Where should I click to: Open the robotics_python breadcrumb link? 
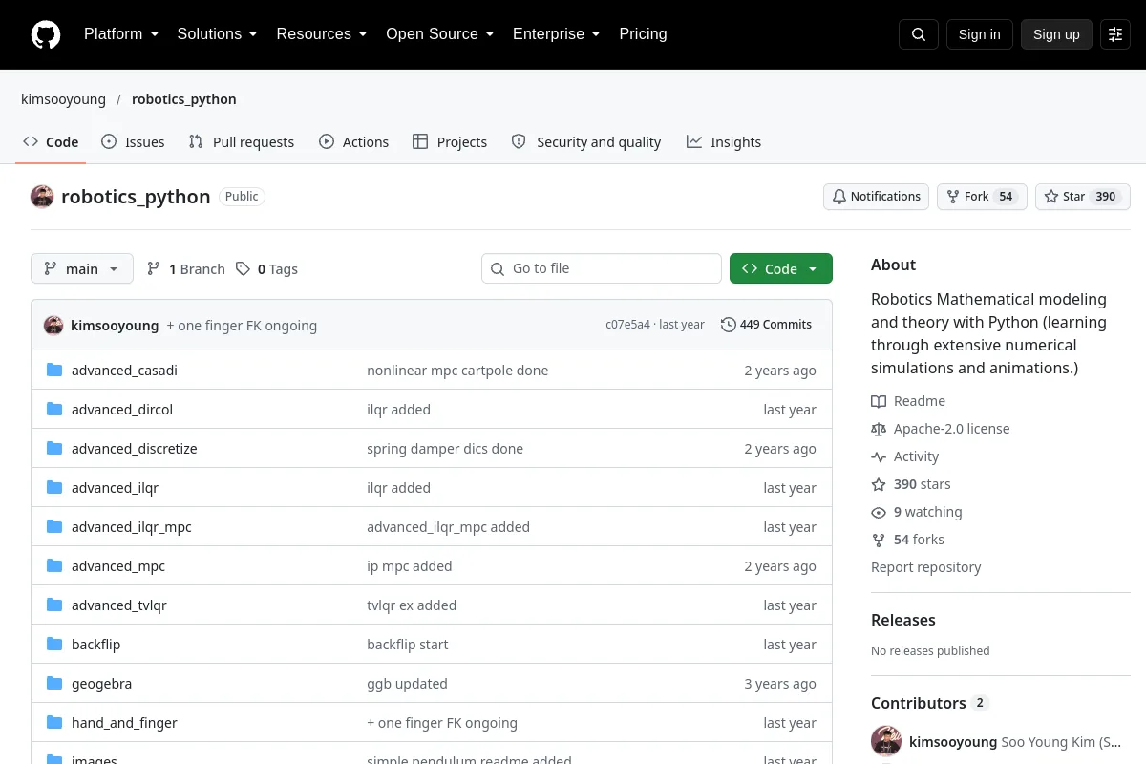[x=184, y=99]
